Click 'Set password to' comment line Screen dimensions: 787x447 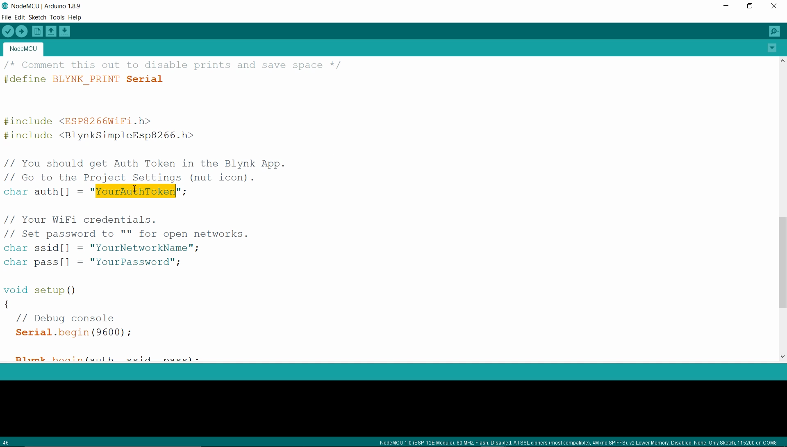coord(126,234)
